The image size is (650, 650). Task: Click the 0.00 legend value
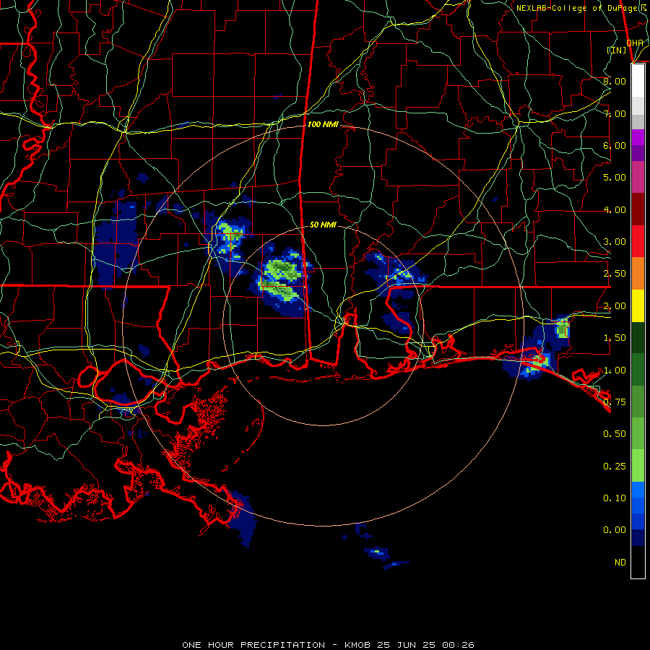[x=615, y=530]
